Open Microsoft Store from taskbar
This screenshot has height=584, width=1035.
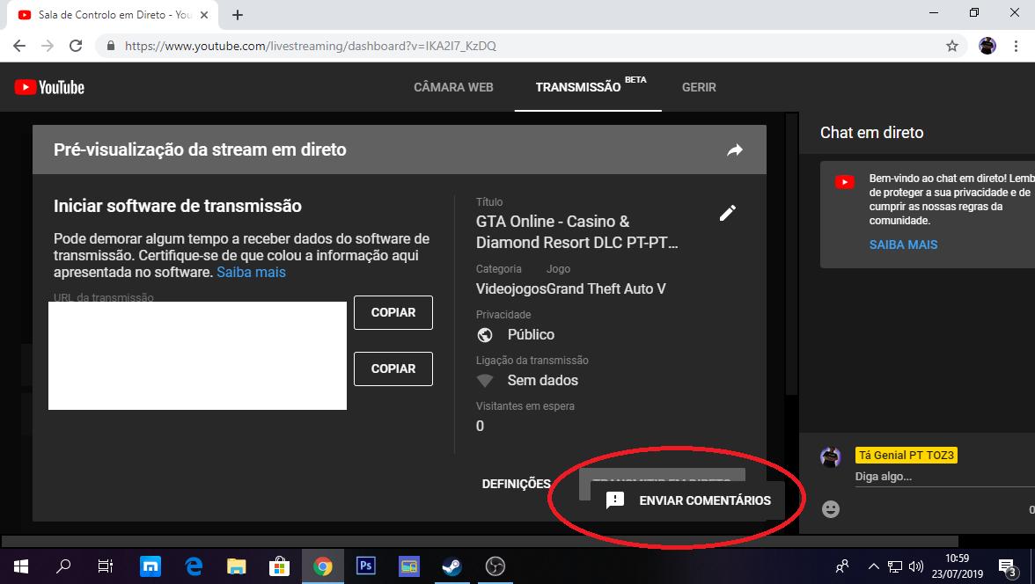279,566
